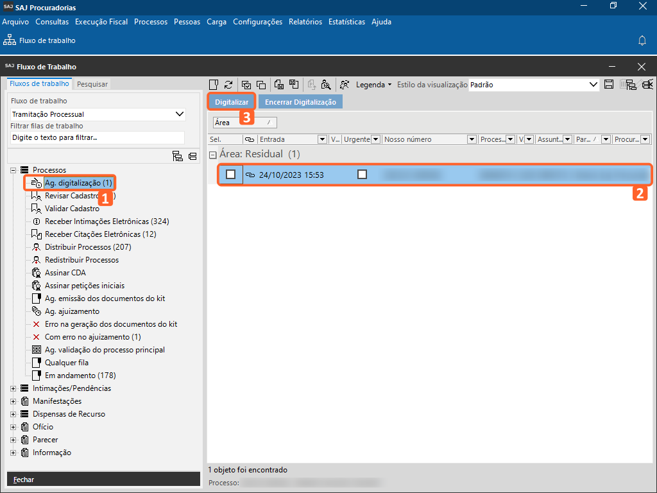
Task: Click the Assinar CDA queue icon
Action: 37,273
